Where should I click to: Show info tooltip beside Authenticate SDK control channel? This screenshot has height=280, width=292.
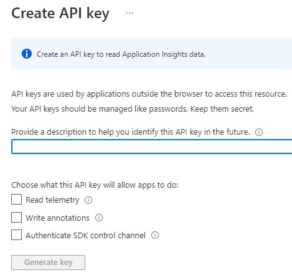(155, 235)
